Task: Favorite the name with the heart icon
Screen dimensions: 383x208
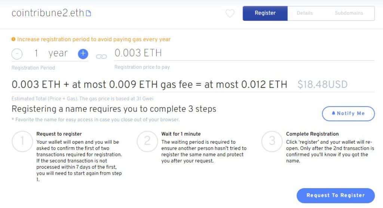Action: point(230,13)
